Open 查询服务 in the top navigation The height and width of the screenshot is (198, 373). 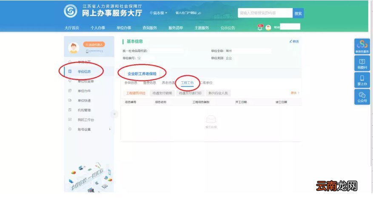click(x=150, y=28)
